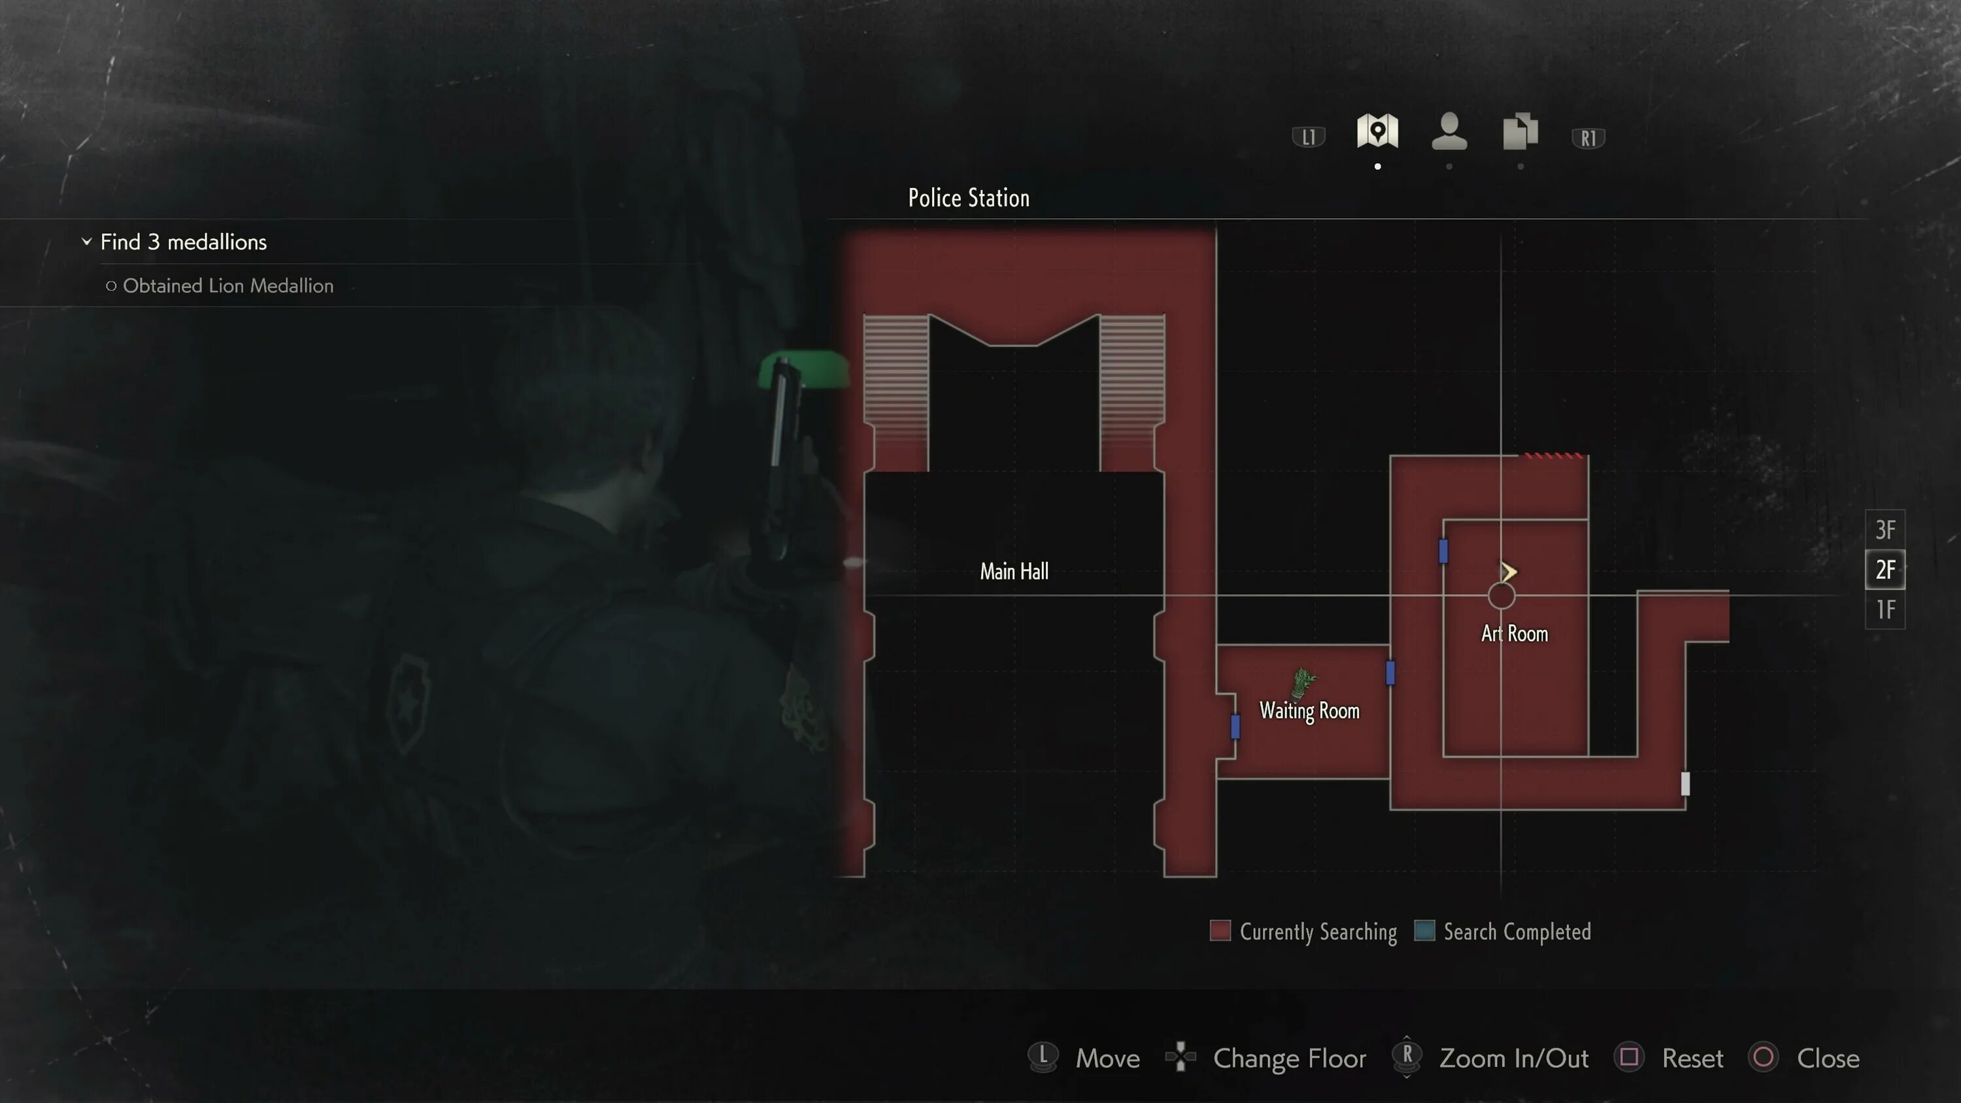Switch to 1F floor view

[1886, 609]
